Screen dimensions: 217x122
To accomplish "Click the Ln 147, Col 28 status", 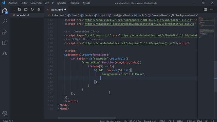I will [132, 121].
